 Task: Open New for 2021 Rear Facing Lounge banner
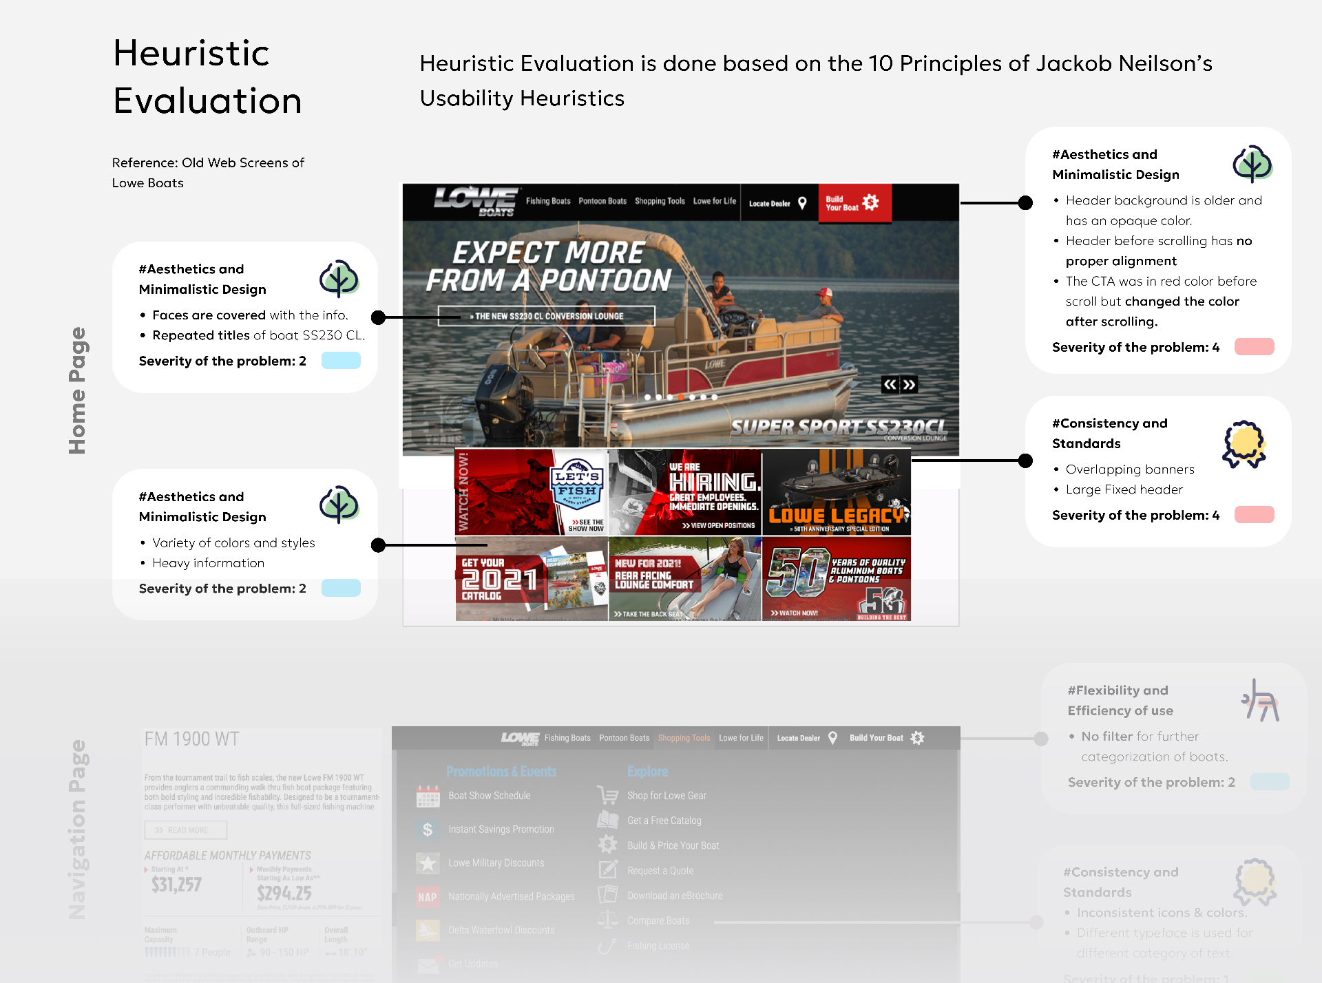click(685, 579)
